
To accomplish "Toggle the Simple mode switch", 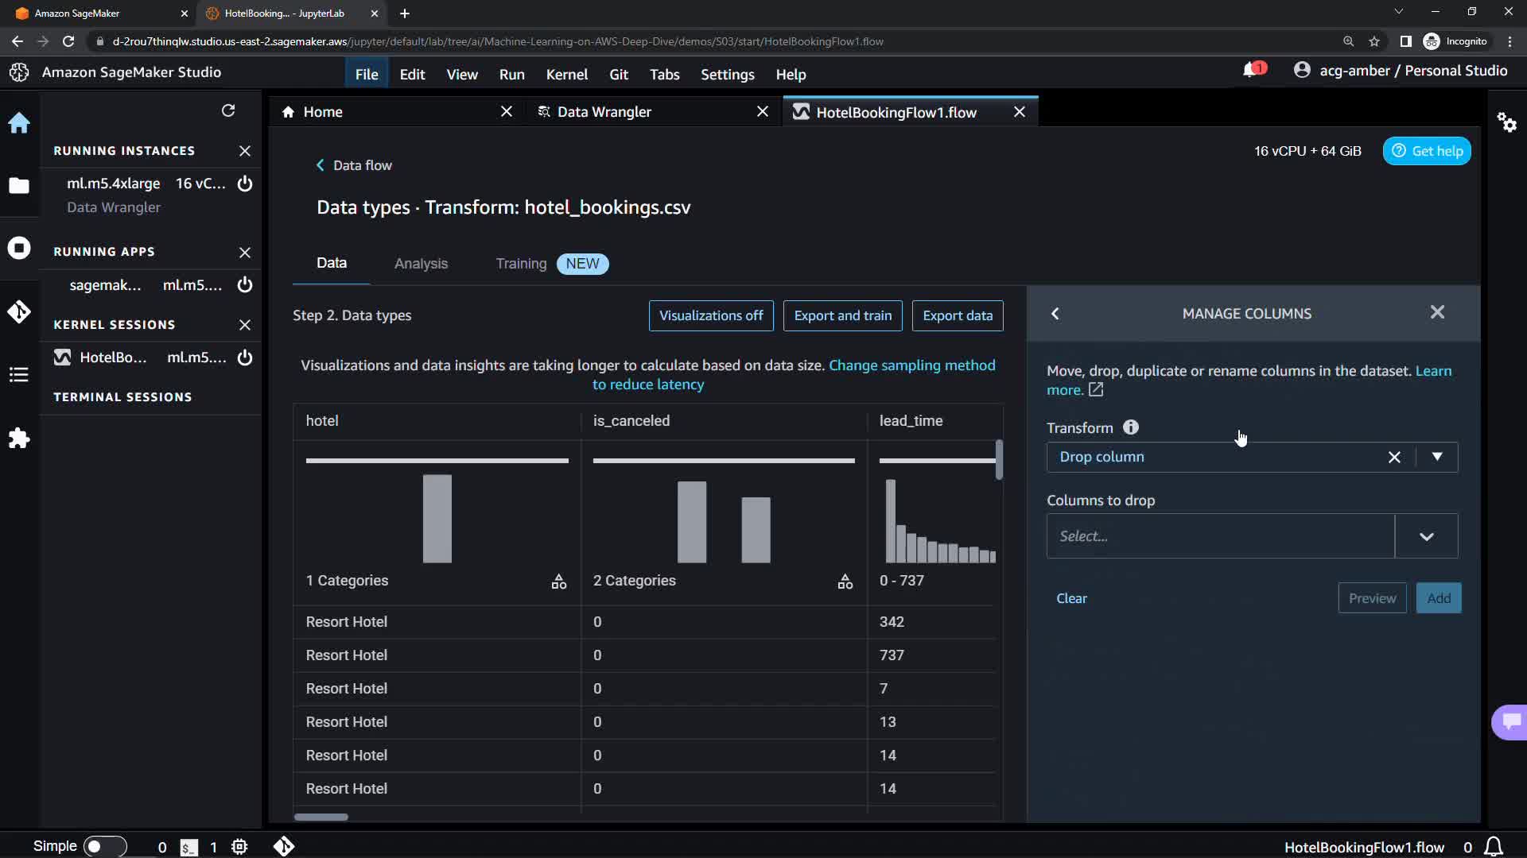I will coord(103,846).
